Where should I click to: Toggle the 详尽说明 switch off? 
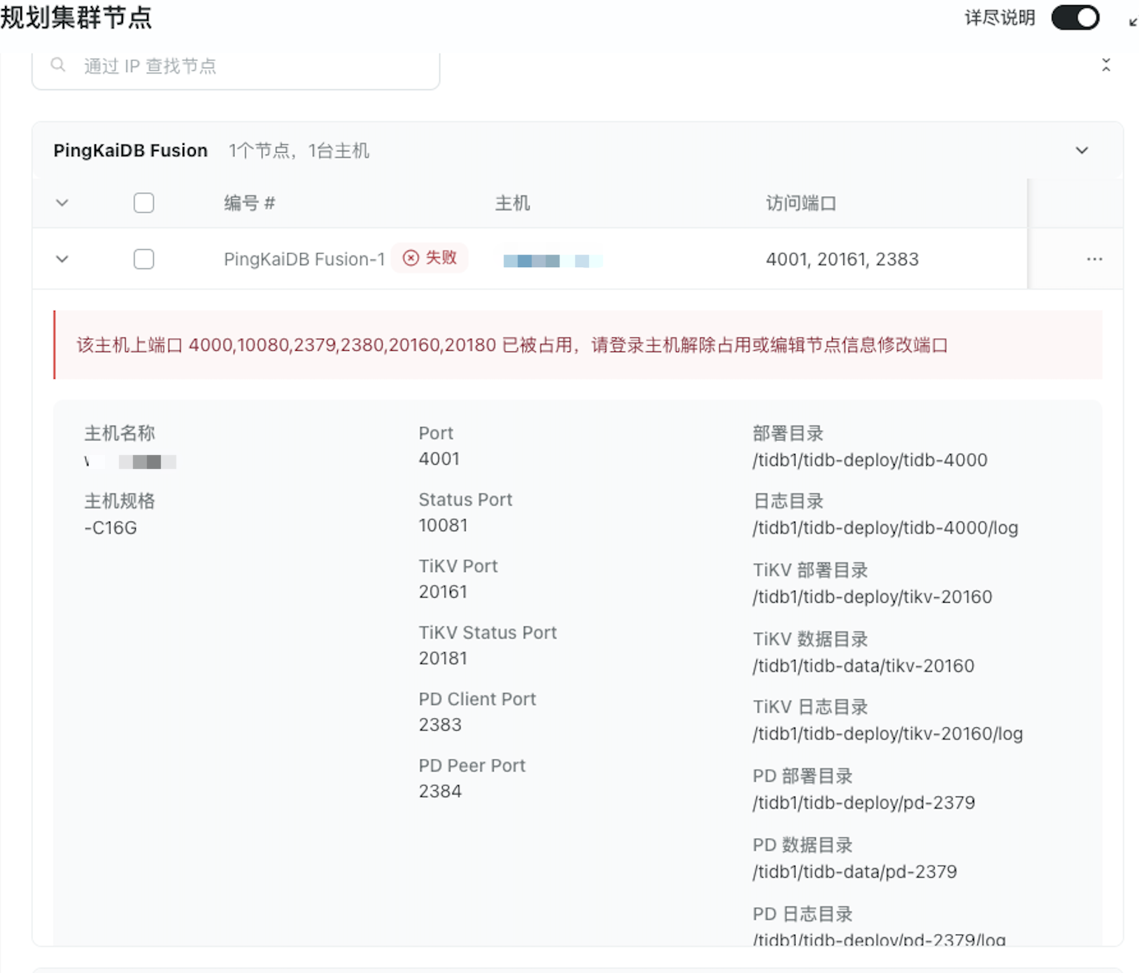click(x=1075, y=17)
